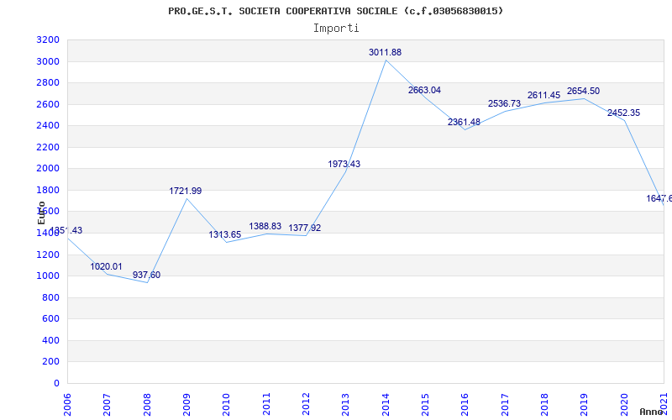Select the 1973.43 data label
Viewport: 672px width, 420px height.
click(x=344, y=164)
